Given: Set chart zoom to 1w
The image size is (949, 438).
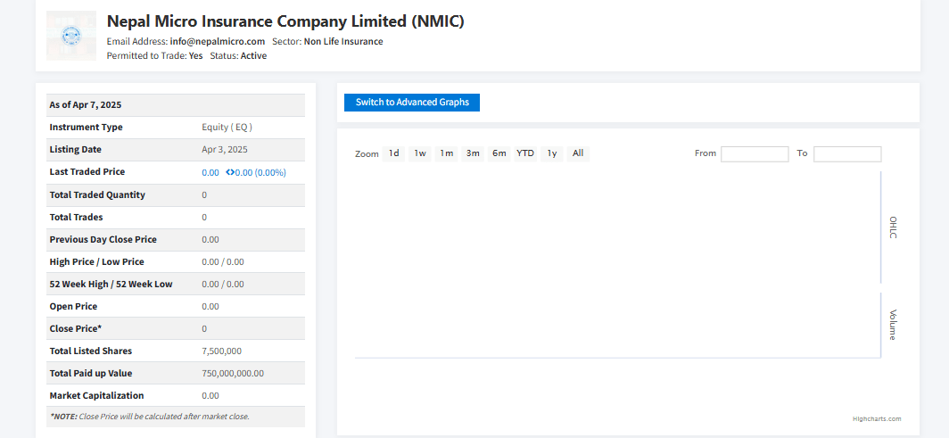Looking at the screenshot, I should tap(420, 153).
